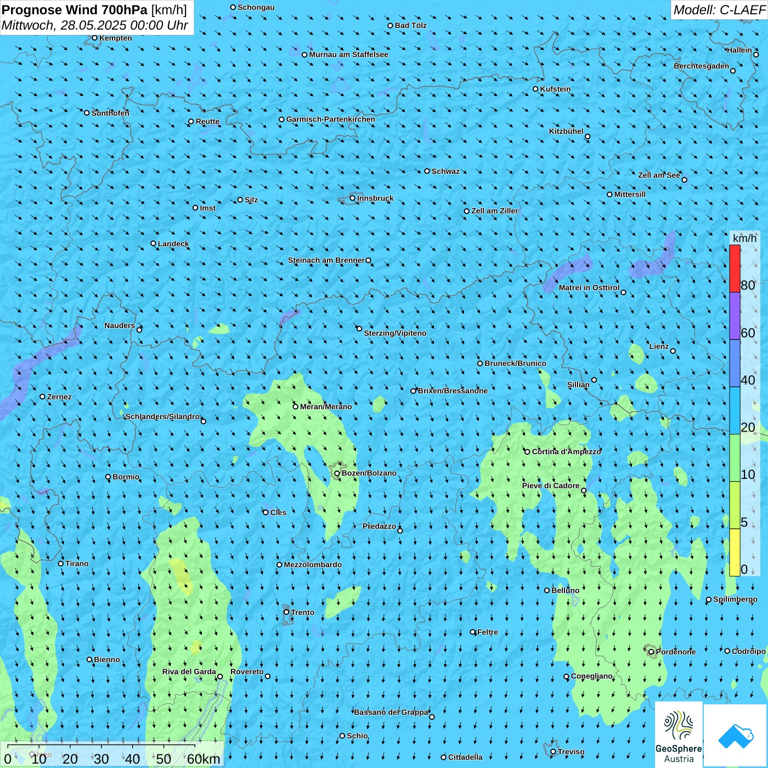
Task: Click the GeoSphere Austria logo
Action: (x=679, y=734)
